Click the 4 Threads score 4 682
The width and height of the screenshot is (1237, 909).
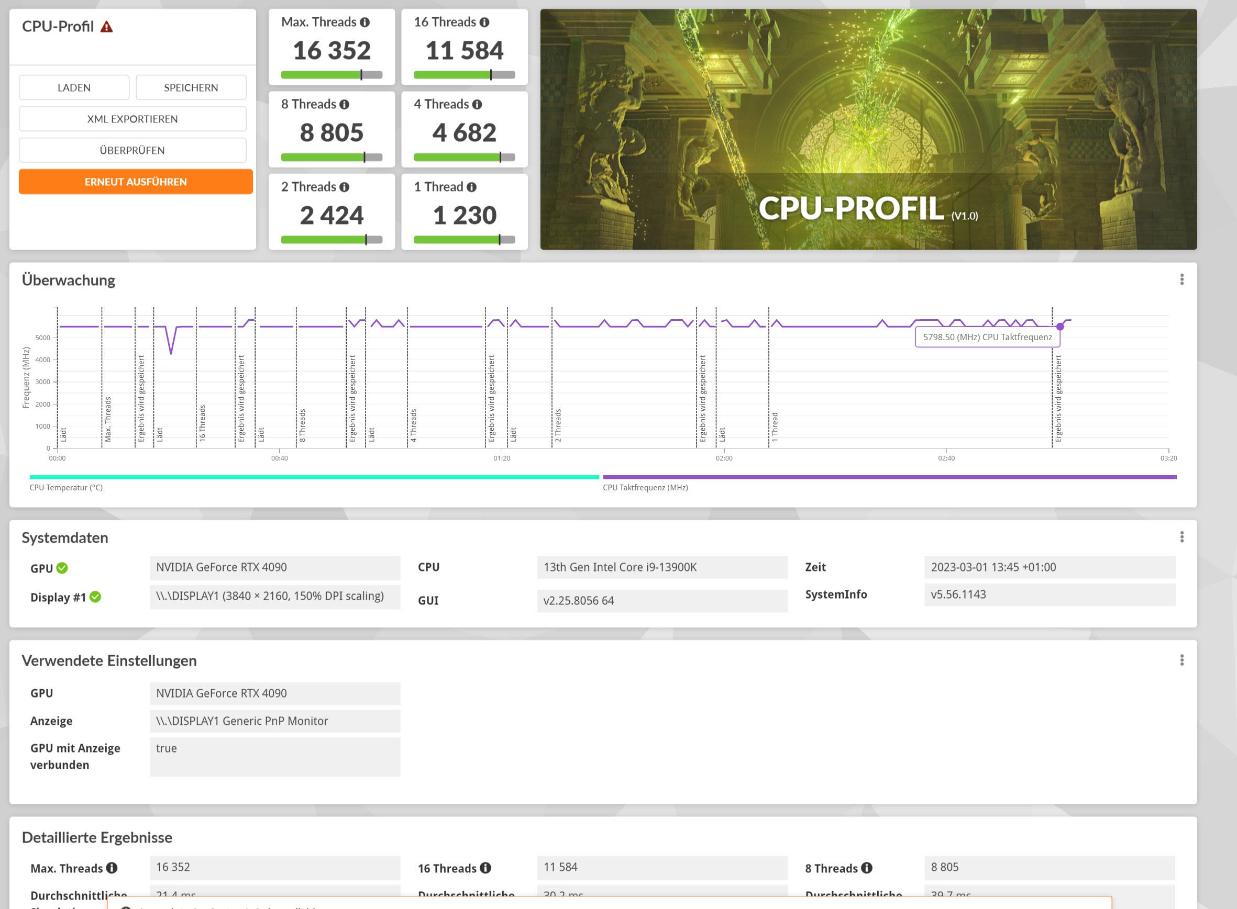(x=464, y=132)
